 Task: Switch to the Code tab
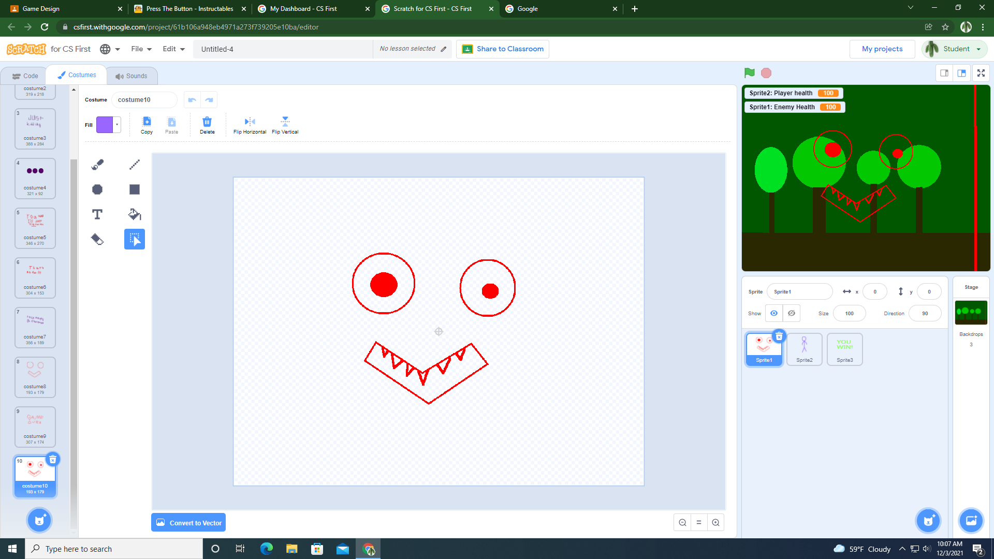(25, 76)
